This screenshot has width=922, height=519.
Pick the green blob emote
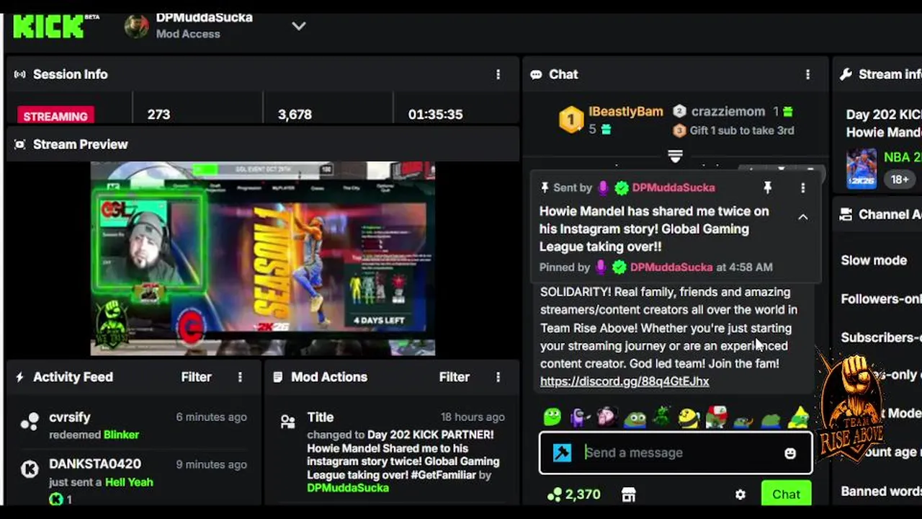[x=552, y=417]
